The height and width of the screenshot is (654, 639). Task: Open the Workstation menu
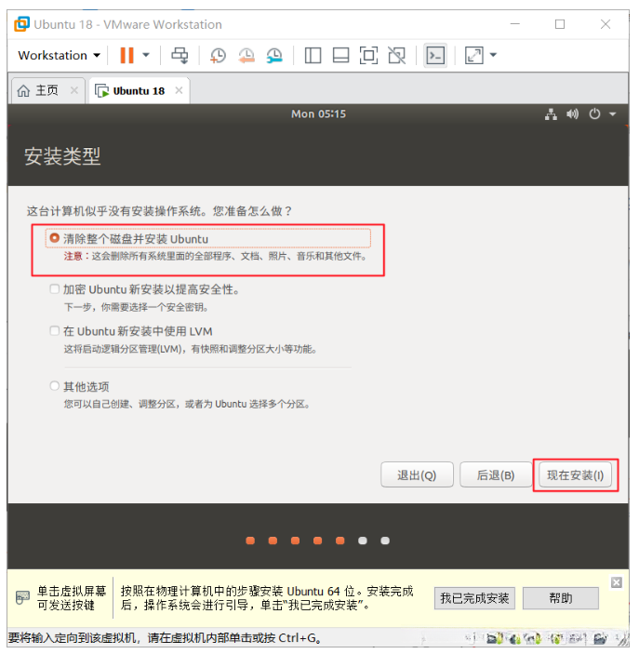coord(59,55)
